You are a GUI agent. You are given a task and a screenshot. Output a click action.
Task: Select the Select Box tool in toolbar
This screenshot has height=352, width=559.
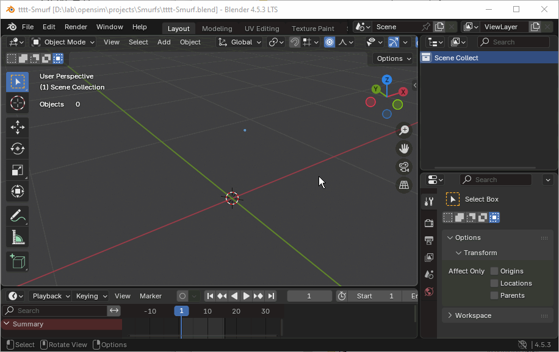click(18, 82)
